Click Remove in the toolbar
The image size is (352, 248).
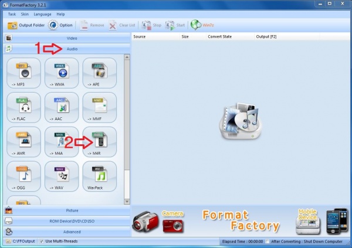92,25
